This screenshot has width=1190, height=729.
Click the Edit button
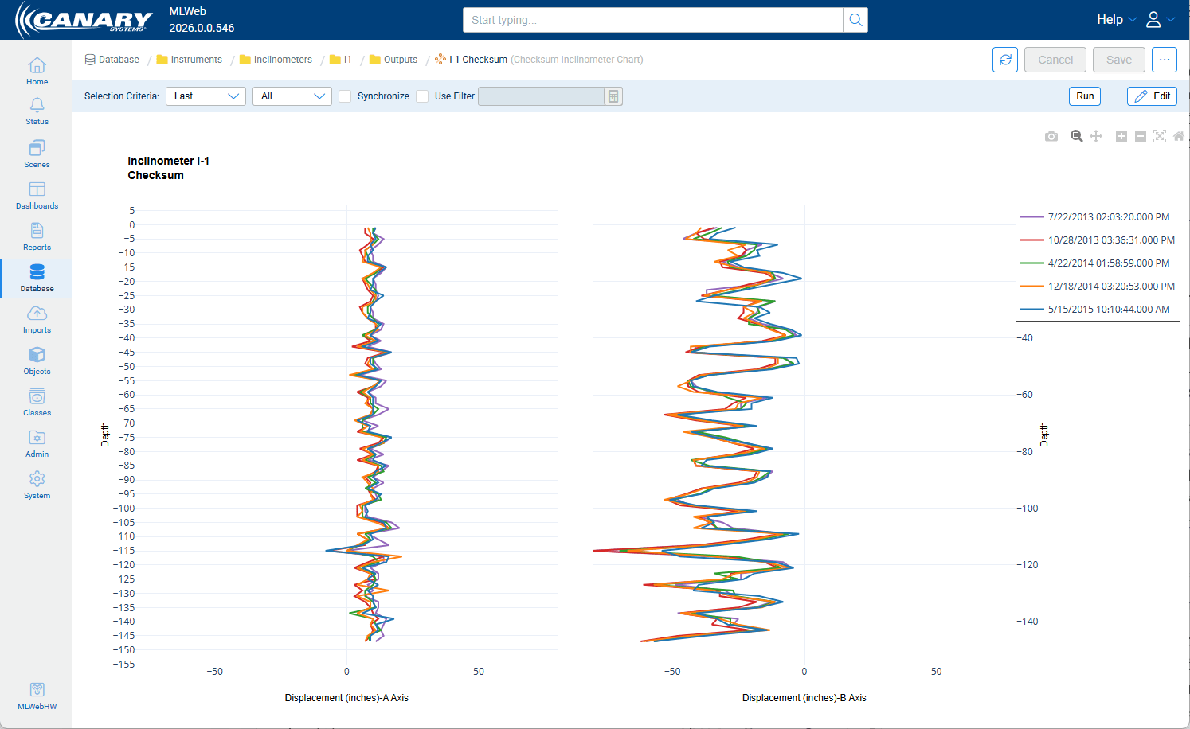pyautogui.click(x=1152, y=96)
